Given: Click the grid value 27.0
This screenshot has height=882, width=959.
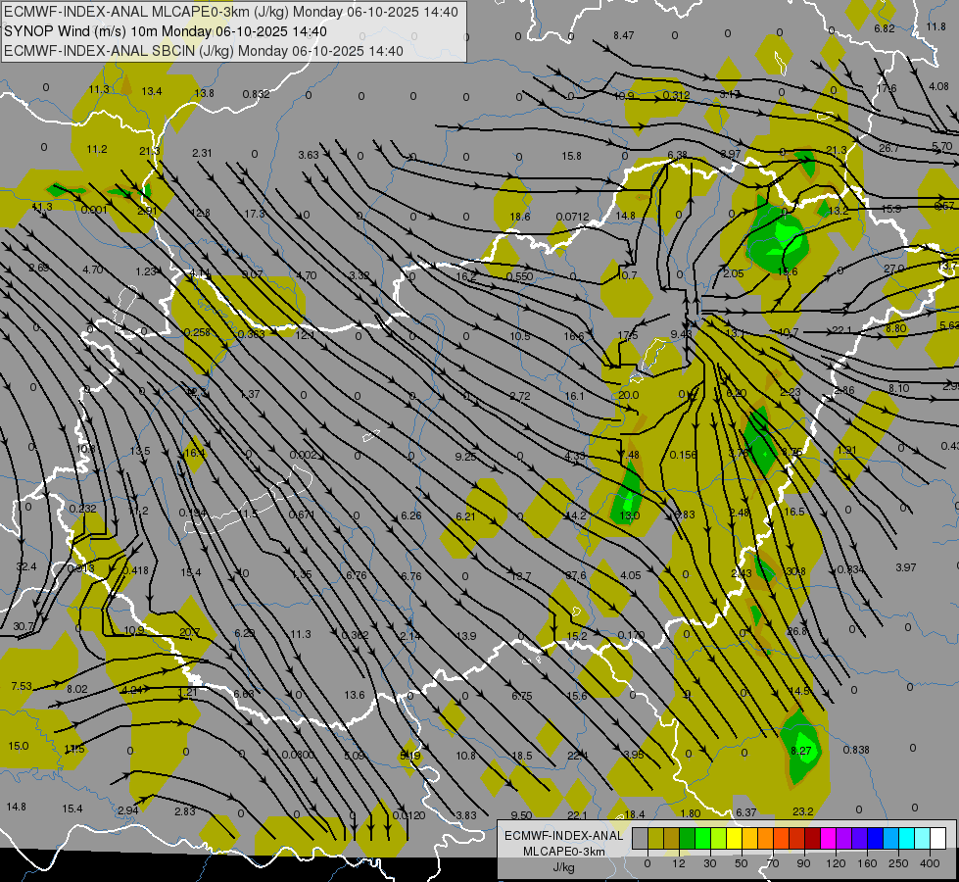Looking at the screenshot, I should coord(893,269).
